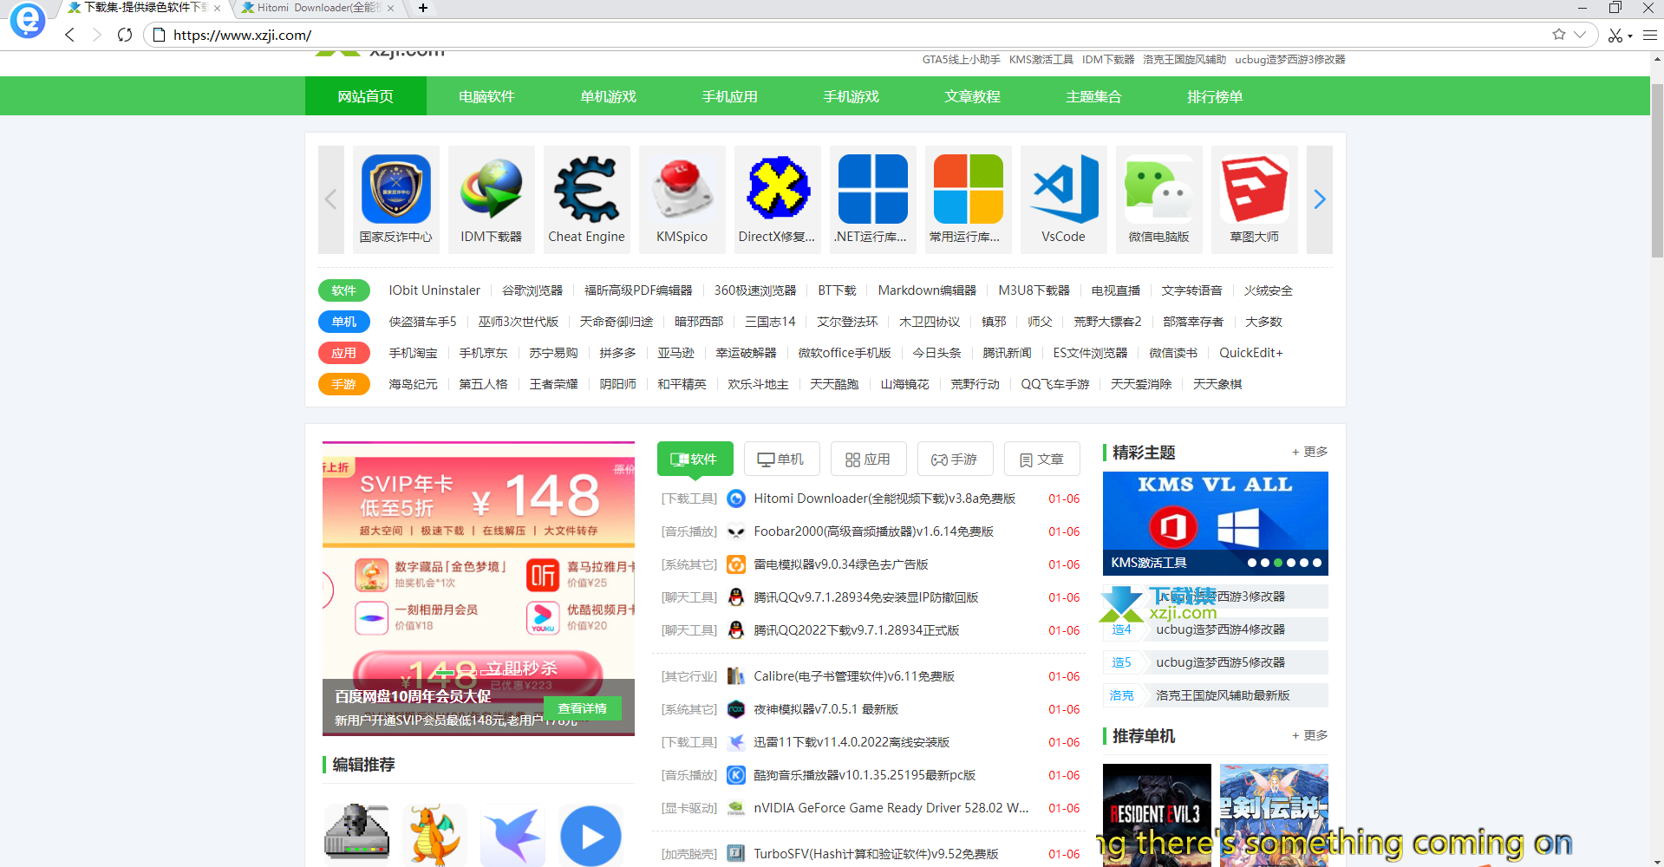Click the green 软件 category pill

(x=343, y=290)
